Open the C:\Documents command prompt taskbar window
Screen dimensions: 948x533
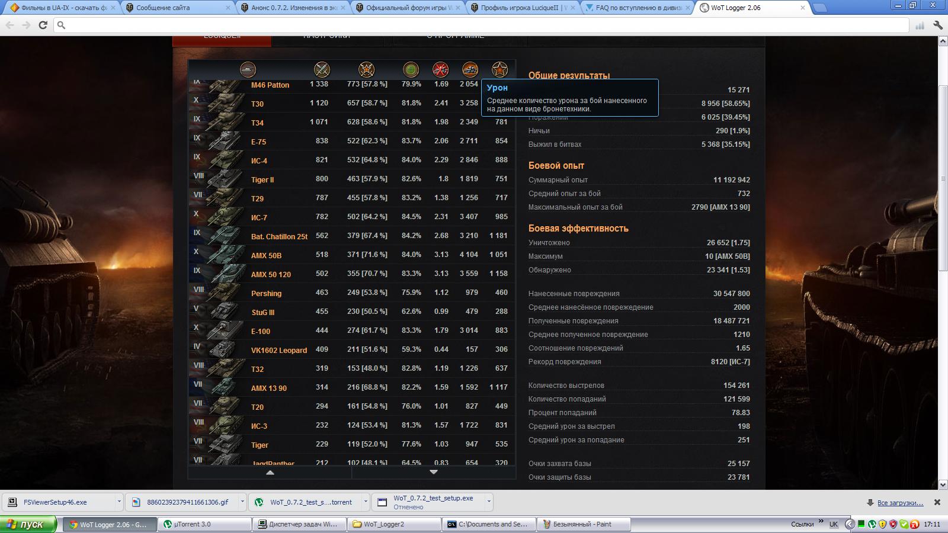[489, 524]
